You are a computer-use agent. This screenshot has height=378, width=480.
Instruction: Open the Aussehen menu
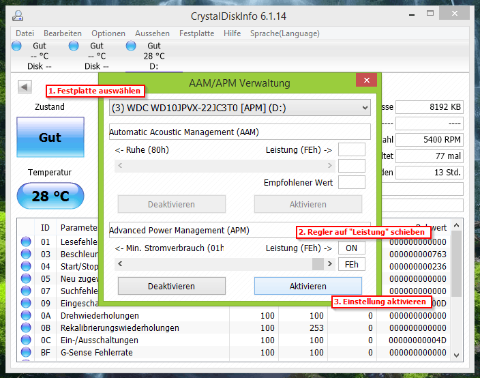tap(152, 33)
